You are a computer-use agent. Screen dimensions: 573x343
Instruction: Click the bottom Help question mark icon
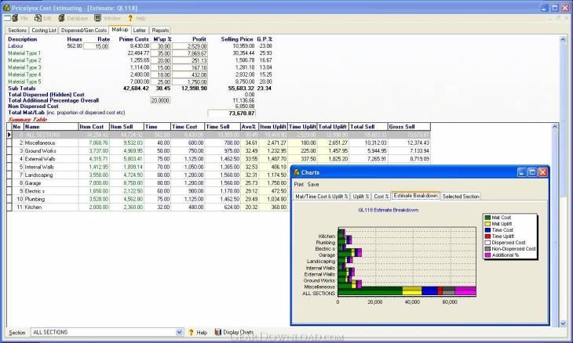pyautogui.click(x=191, y=332)
